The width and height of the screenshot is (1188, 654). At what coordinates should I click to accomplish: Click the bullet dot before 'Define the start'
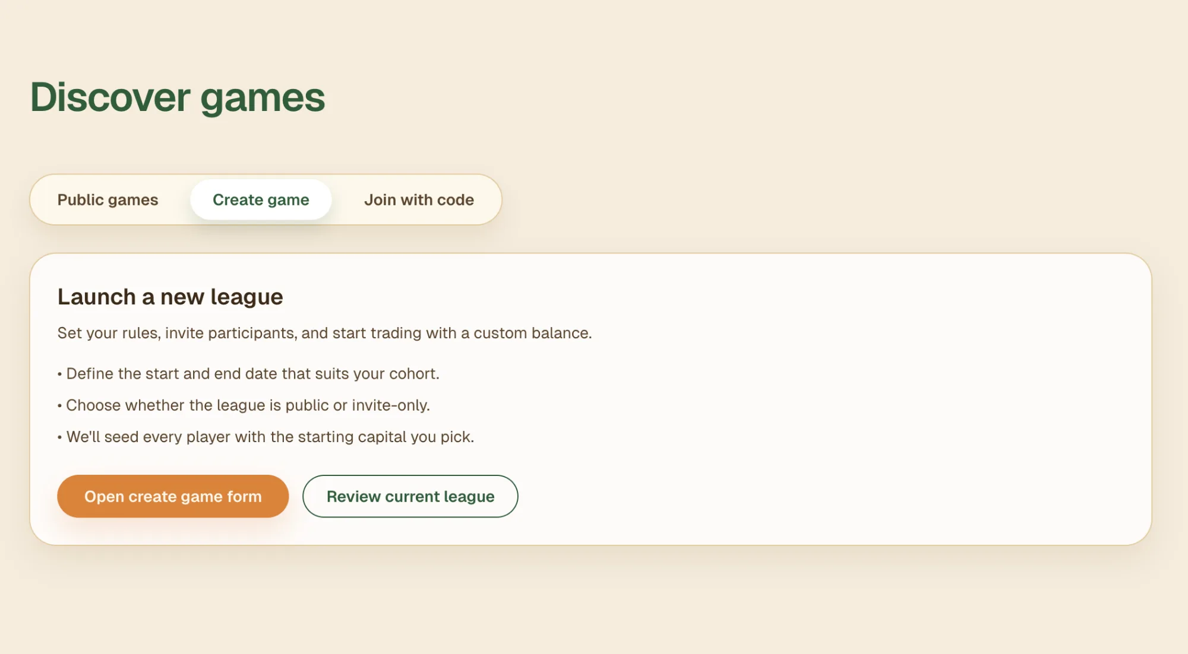(x=60, y=374)
